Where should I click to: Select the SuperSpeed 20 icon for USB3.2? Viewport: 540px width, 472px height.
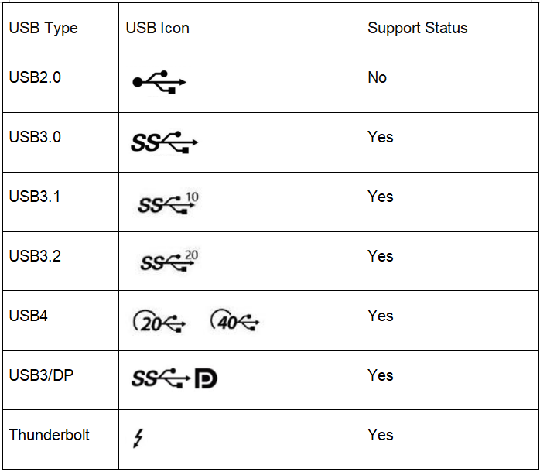click(169, 261)
